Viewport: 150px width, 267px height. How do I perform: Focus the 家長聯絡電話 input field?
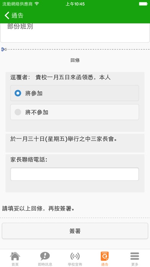[75, 174]
